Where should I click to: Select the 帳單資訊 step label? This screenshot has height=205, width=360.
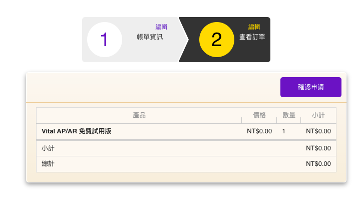click(x=150, y=37)
